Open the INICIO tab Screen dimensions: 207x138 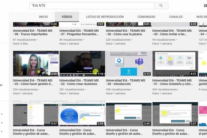[x=43, y=17]
